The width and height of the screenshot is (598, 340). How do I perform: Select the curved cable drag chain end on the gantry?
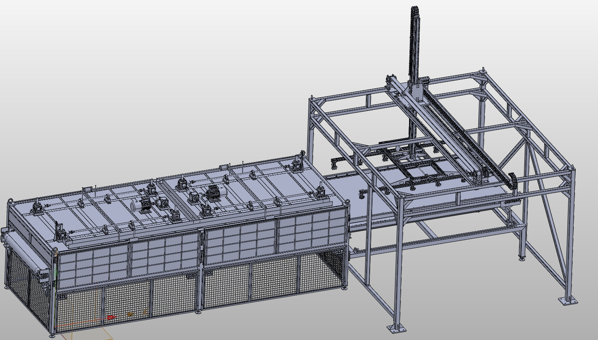(x=513, y=182)
